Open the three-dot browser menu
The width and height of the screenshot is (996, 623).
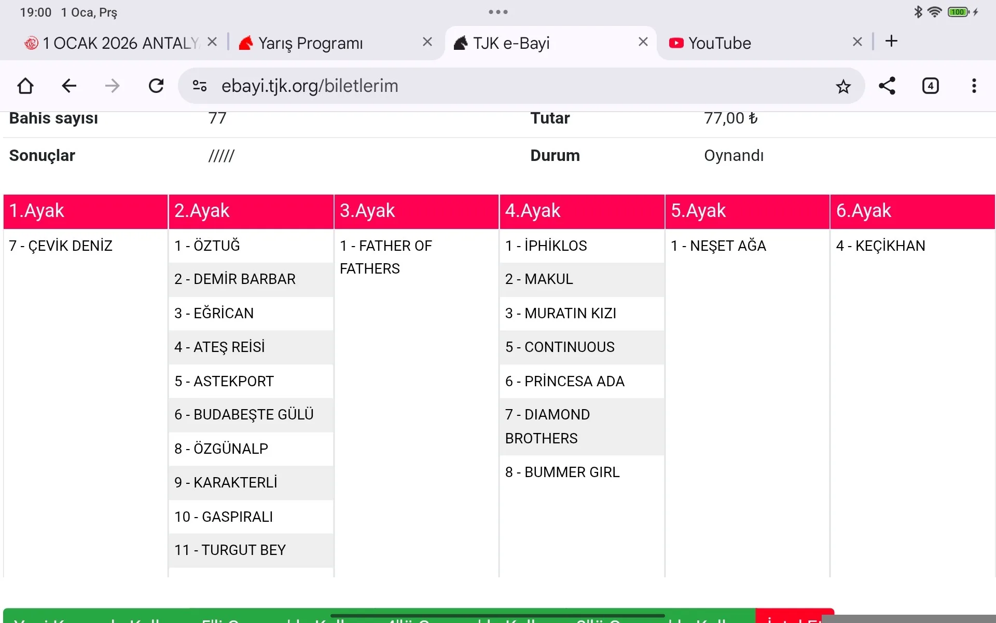pyautogui.click(x=974, y=86)
